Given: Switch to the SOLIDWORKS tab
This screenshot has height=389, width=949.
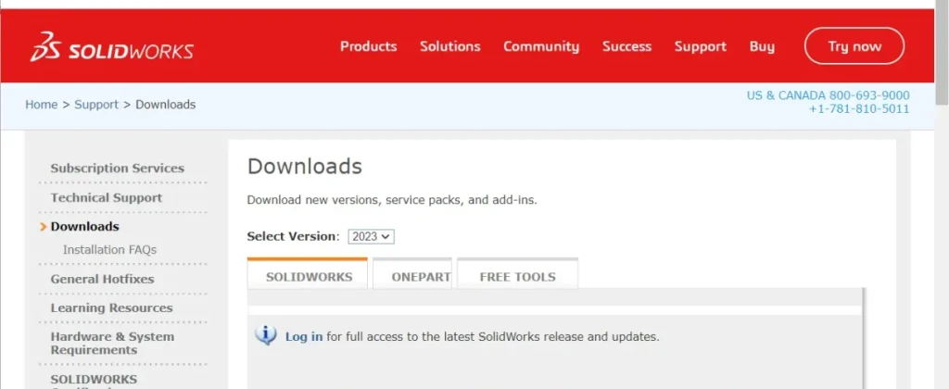Looking at the screenshot, I should click(x=308, y=273).
